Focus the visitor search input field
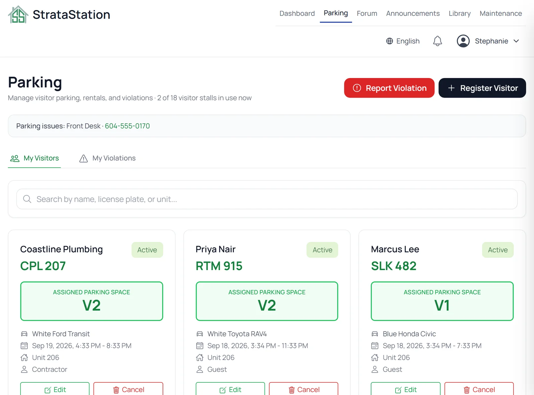The width and height of the screenshot is (534, 395). 267,199
